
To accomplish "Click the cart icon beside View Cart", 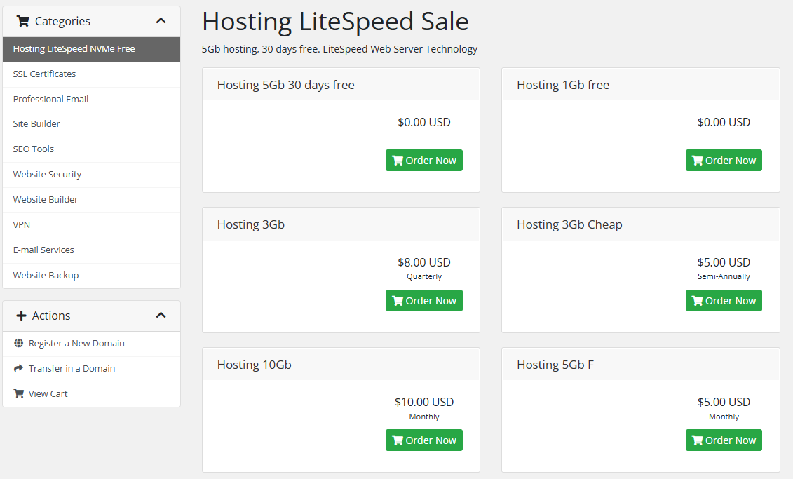I will 19,393.
